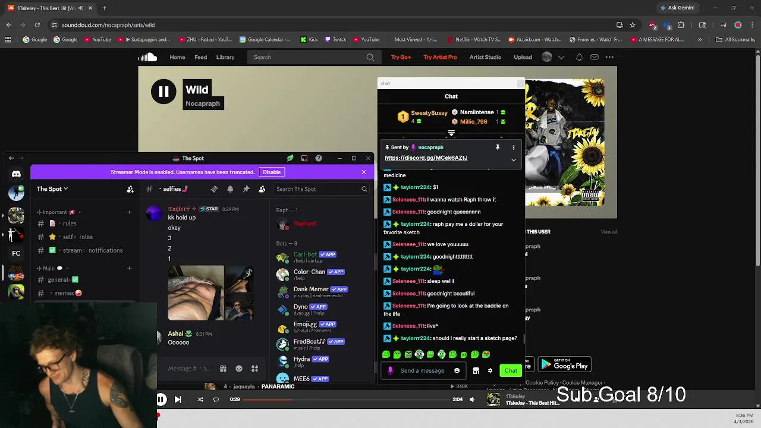This screenshot has width=761, height=428.
Task: Open the Try Artist Pro link
Action: point(440,57)
